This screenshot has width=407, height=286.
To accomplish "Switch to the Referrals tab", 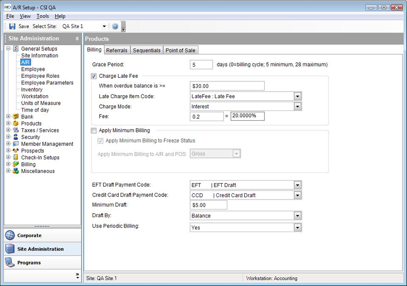I will tap(117, 50).
